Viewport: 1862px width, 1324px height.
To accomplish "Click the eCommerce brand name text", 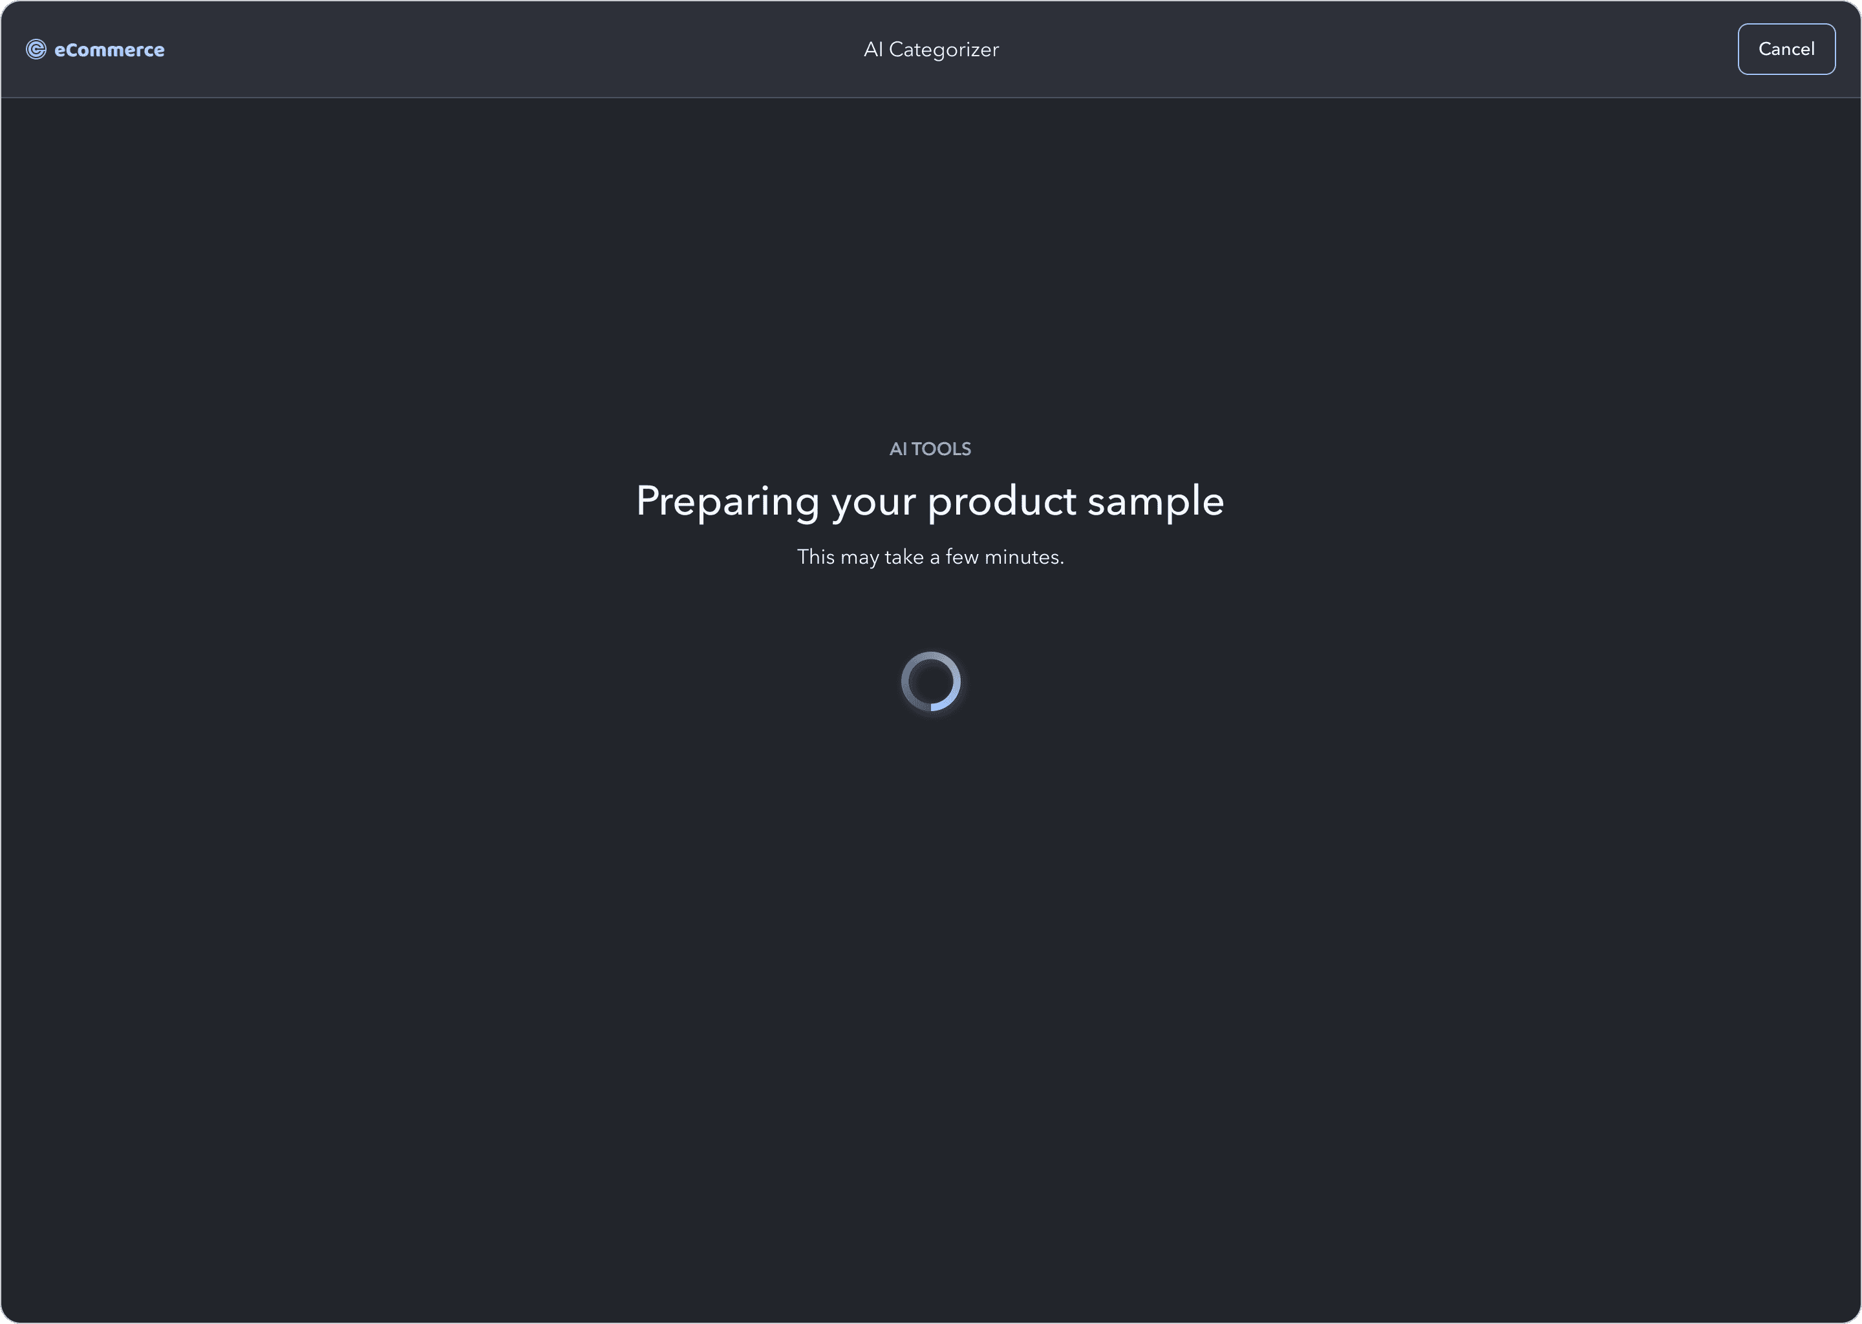I will coord(109,50).
